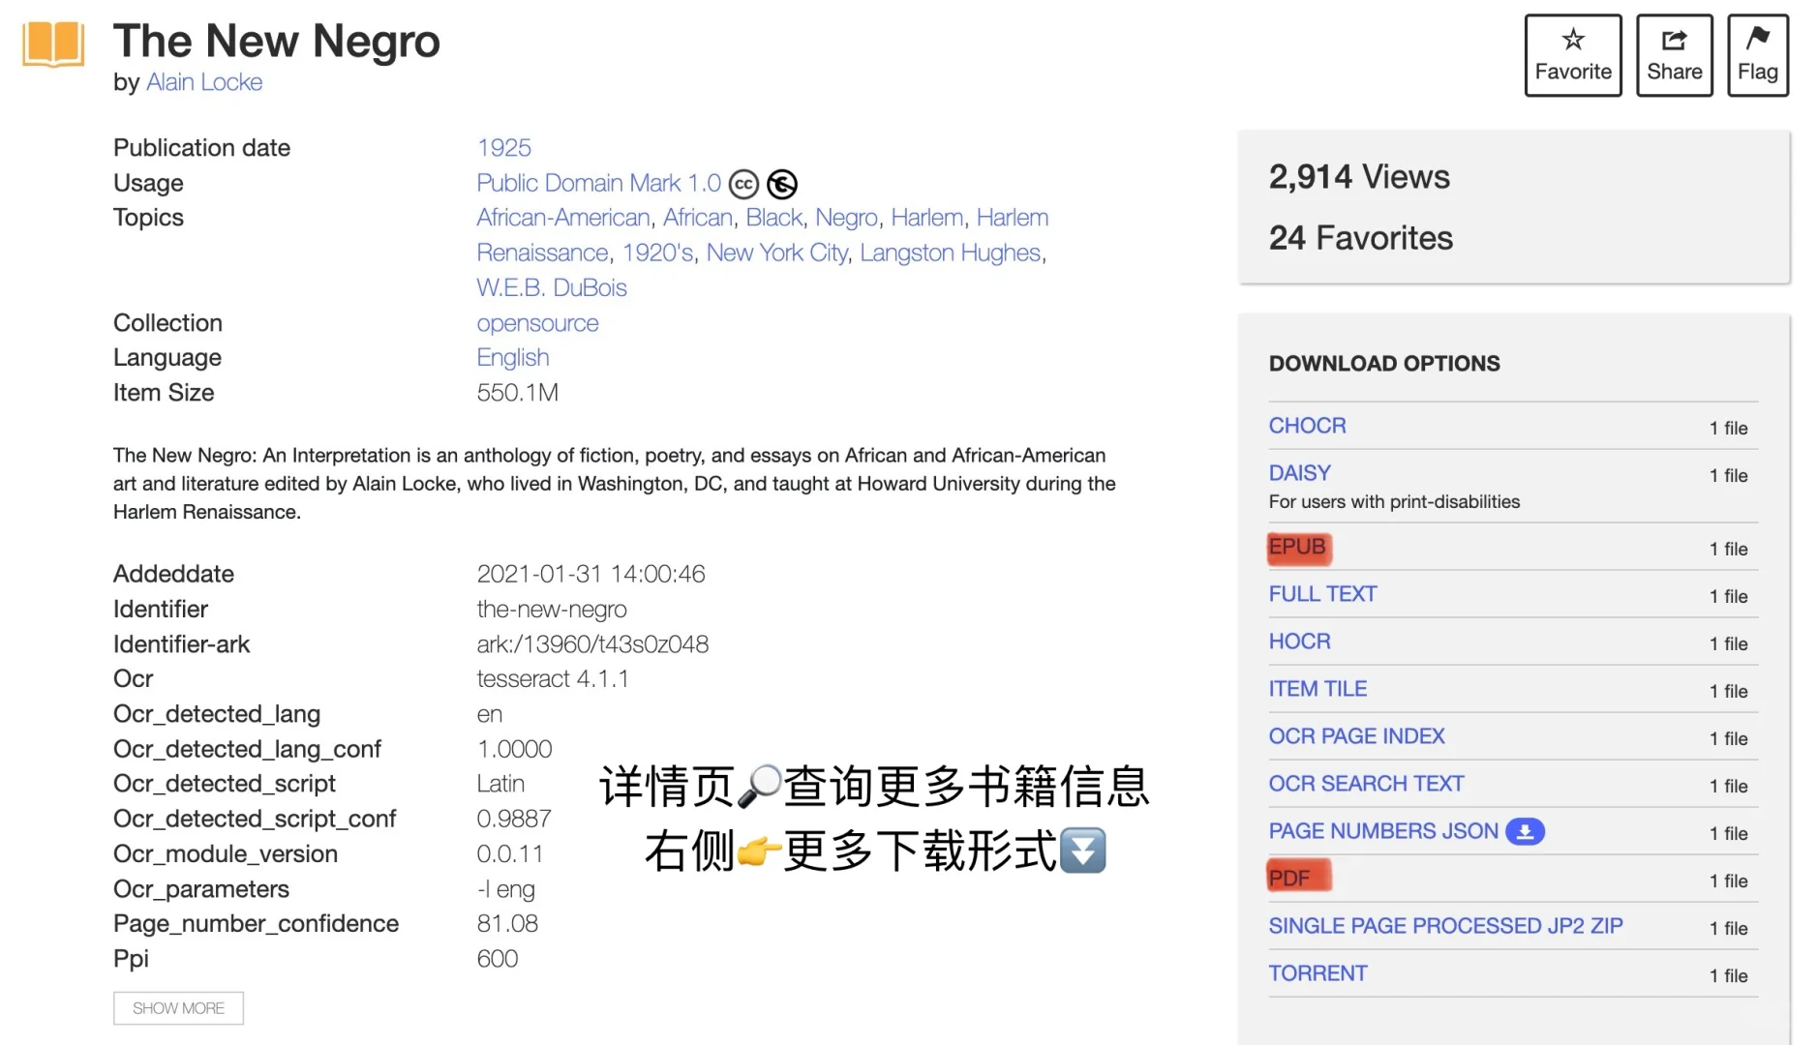
Task: Open the New York City topic
Action: 776,253
